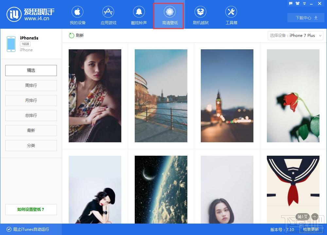Viewport: 327px width, 235px height.
Task: Open the title bar menu dropdown arrow
Action: (304, 4)
